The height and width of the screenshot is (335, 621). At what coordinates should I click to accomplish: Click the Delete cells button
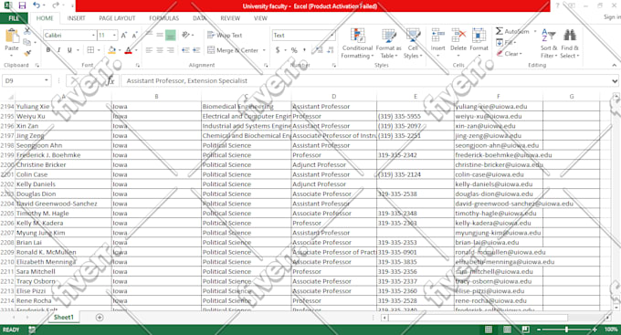[x=458, y=42]
